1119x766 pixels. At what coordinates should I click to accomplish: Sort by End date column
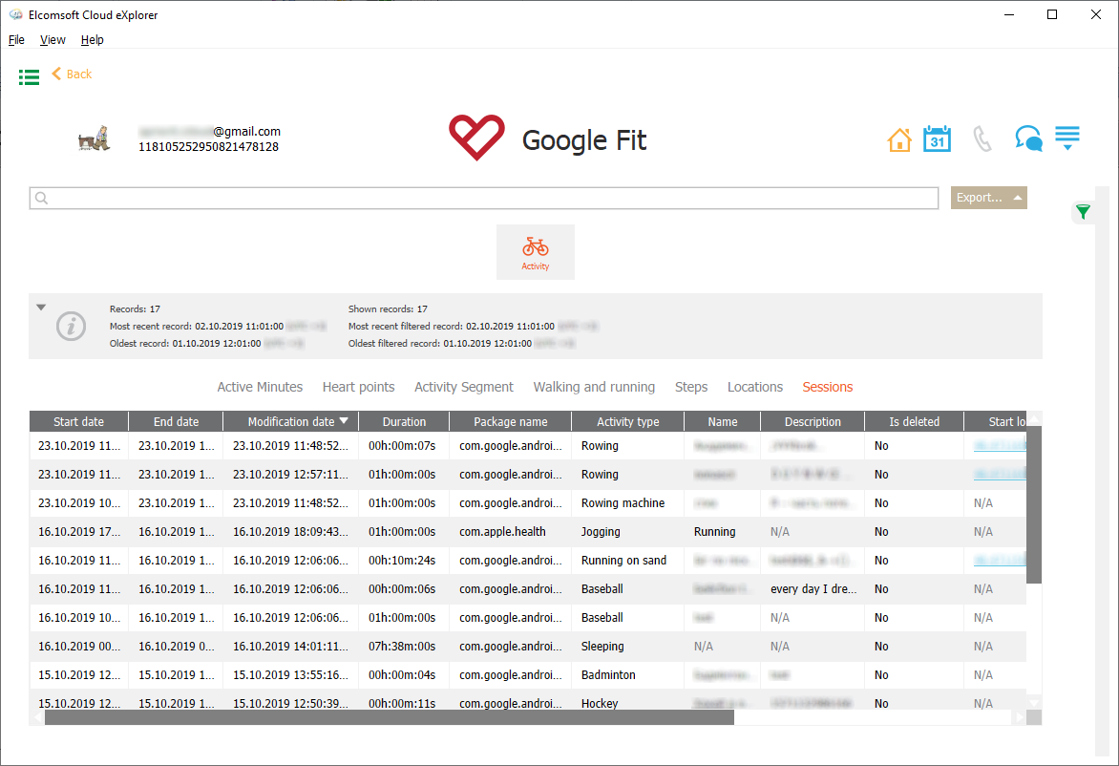177,422
